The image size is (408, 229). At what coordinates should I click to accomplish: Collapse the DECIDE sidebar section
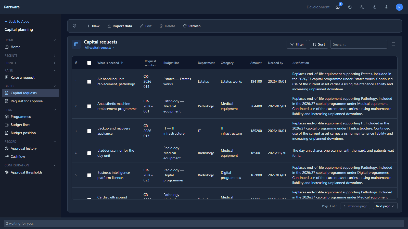pos(55,86)
